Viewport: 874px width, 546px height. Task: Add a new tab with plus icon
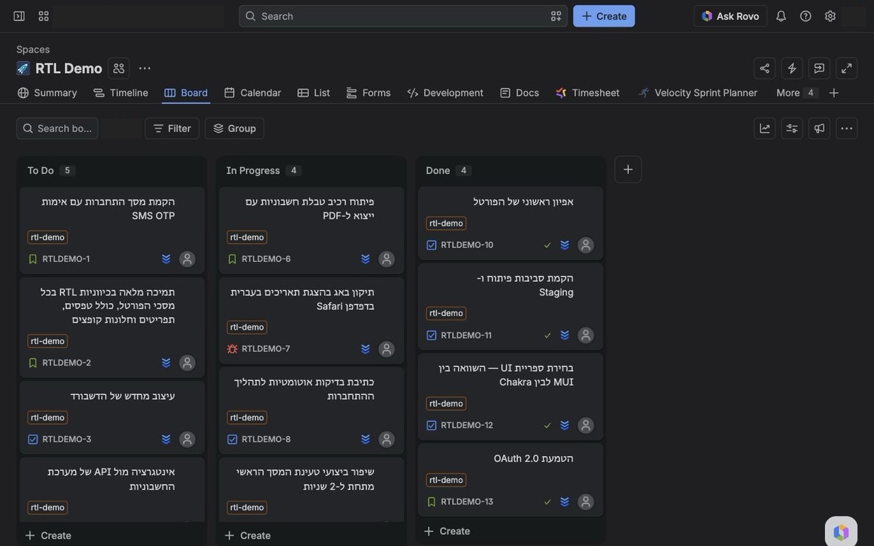pos(834,93)
